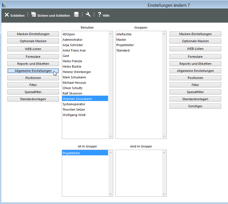Choose the AlleRechte group in Gruppen list
This screenshot has width=228, height=204.
point(124,34)
